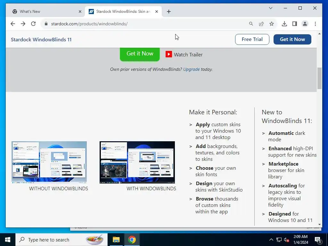Click 'Choose your own skin fonts' bullet

point(216,171)
